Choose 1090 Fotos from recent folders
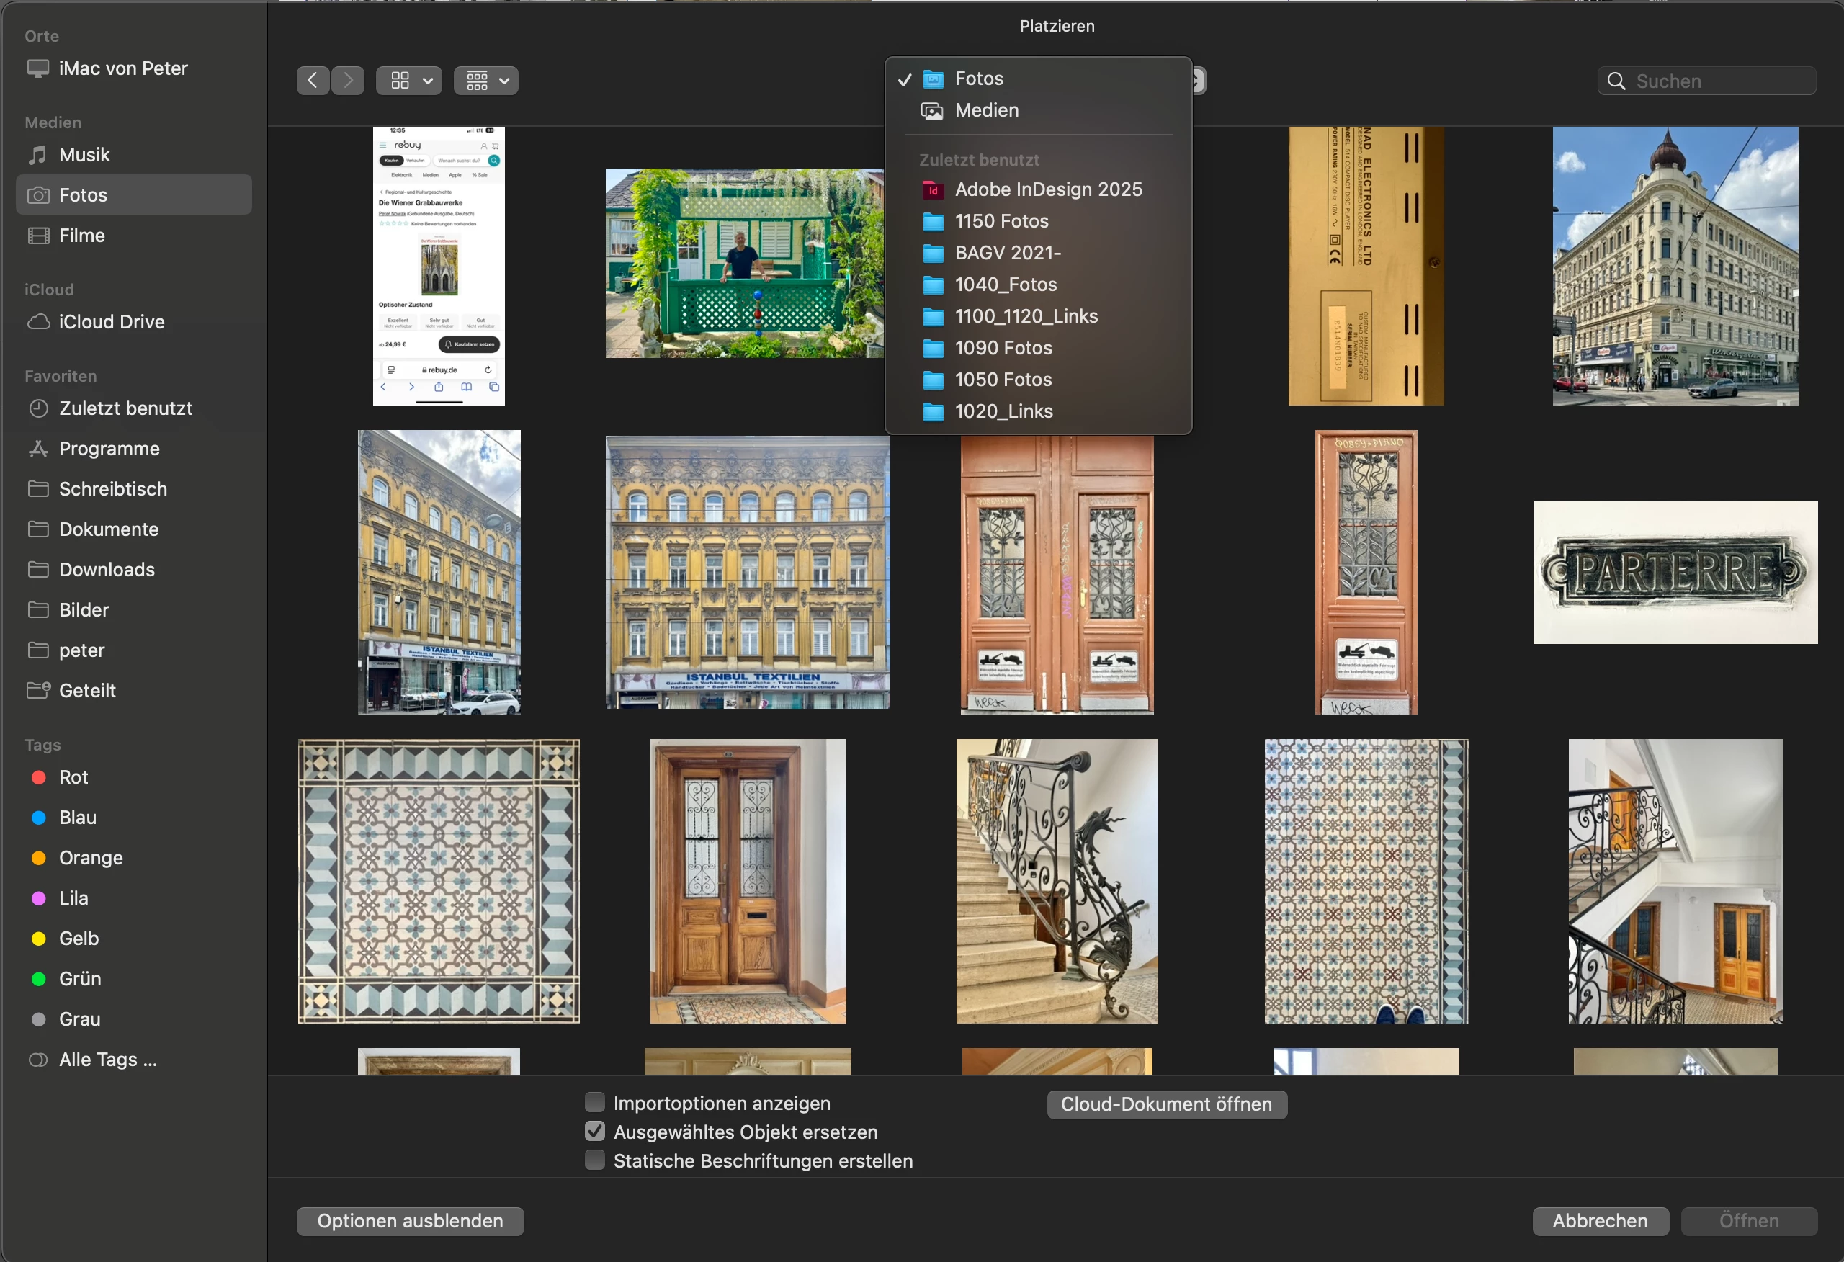 coord(1003,348)
